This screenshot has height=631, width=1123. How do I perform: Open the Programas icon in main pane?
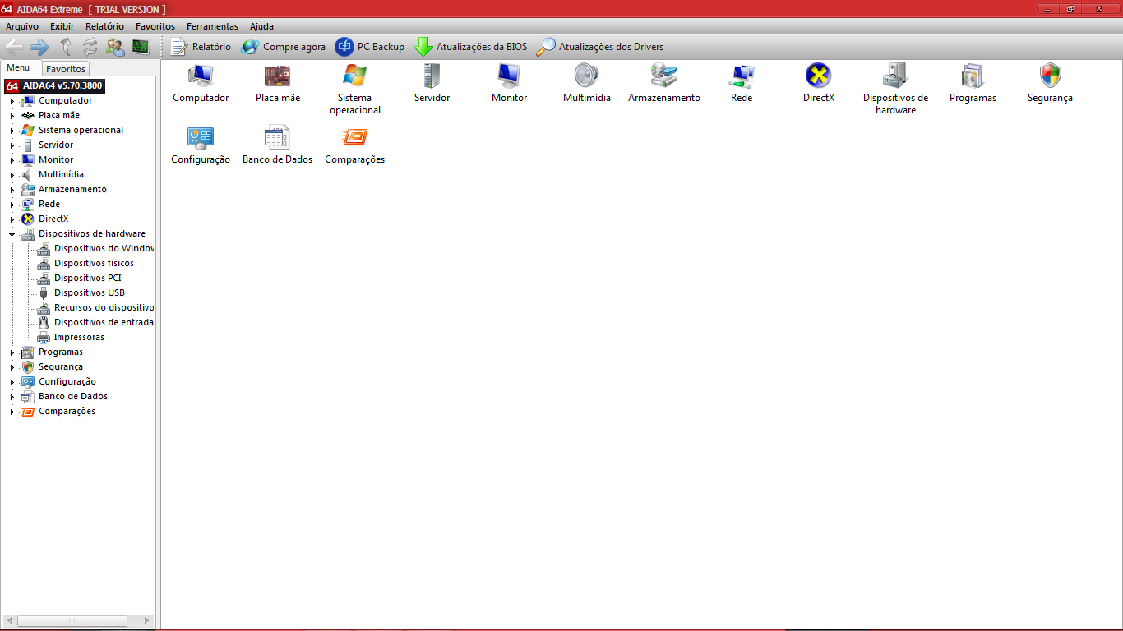(x=973, y=83)
